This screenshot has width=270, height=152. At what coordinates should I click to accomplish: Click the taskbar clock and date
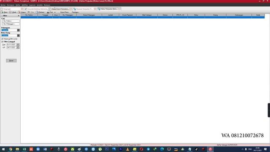(258, 149)
